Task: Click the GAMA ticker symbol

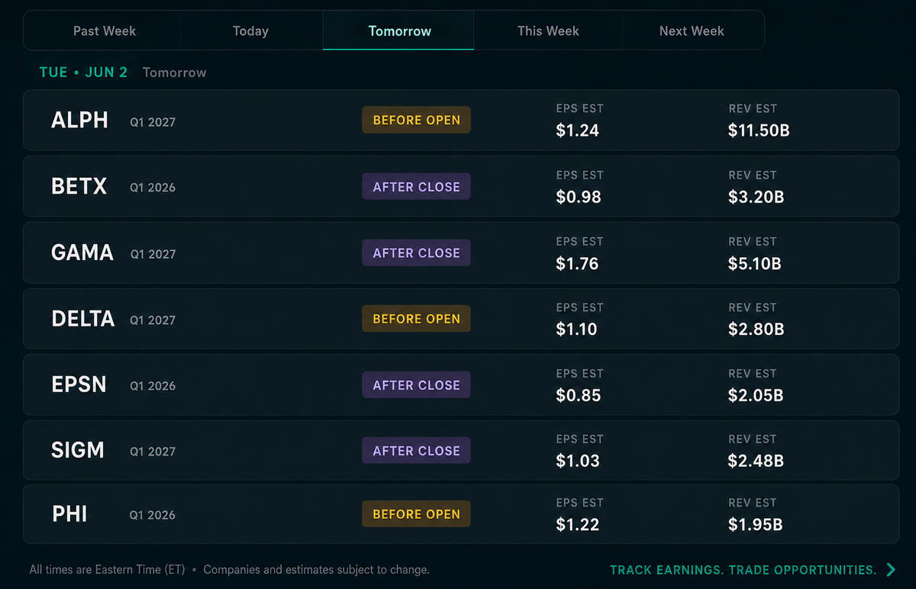Action: click(82, 253)
